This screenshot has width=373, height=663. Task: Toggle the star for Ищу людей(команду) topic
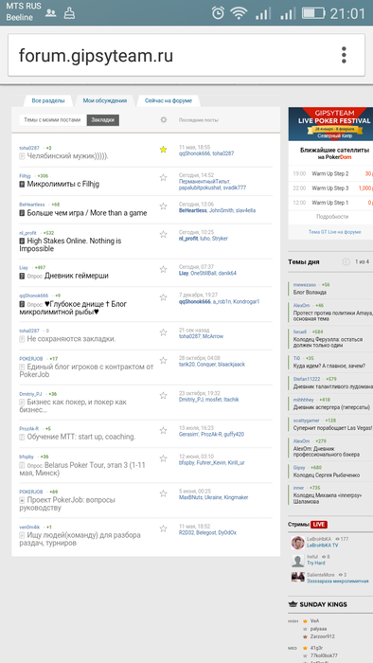163,529
